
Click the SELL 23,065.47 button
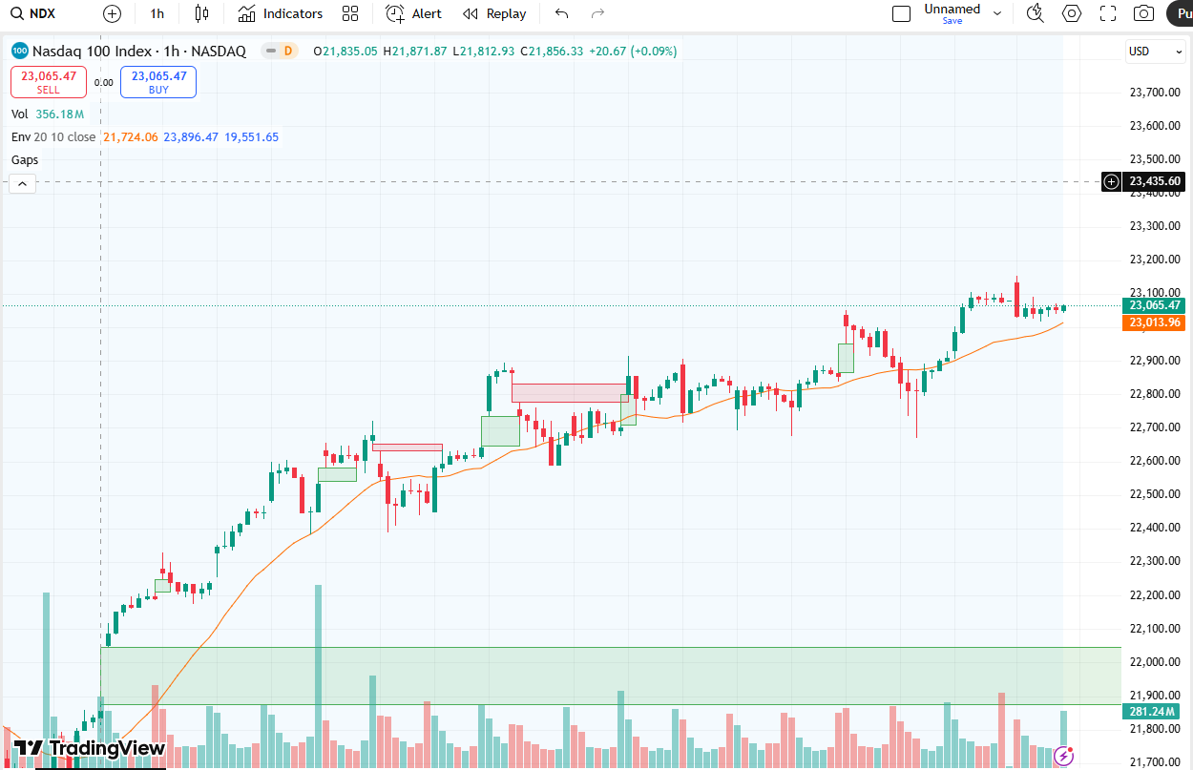(x=49, y=82)
